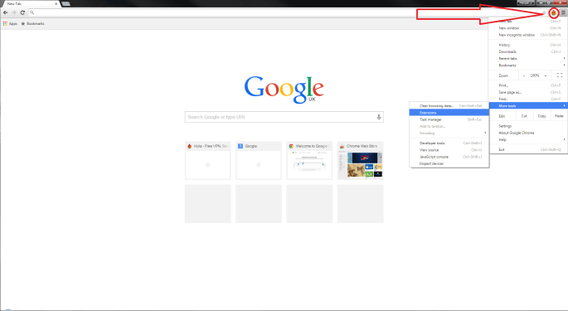This screenshot has width=568, height=311.
Task: Decrease zoom with the minus button
Action: (524, 75)
